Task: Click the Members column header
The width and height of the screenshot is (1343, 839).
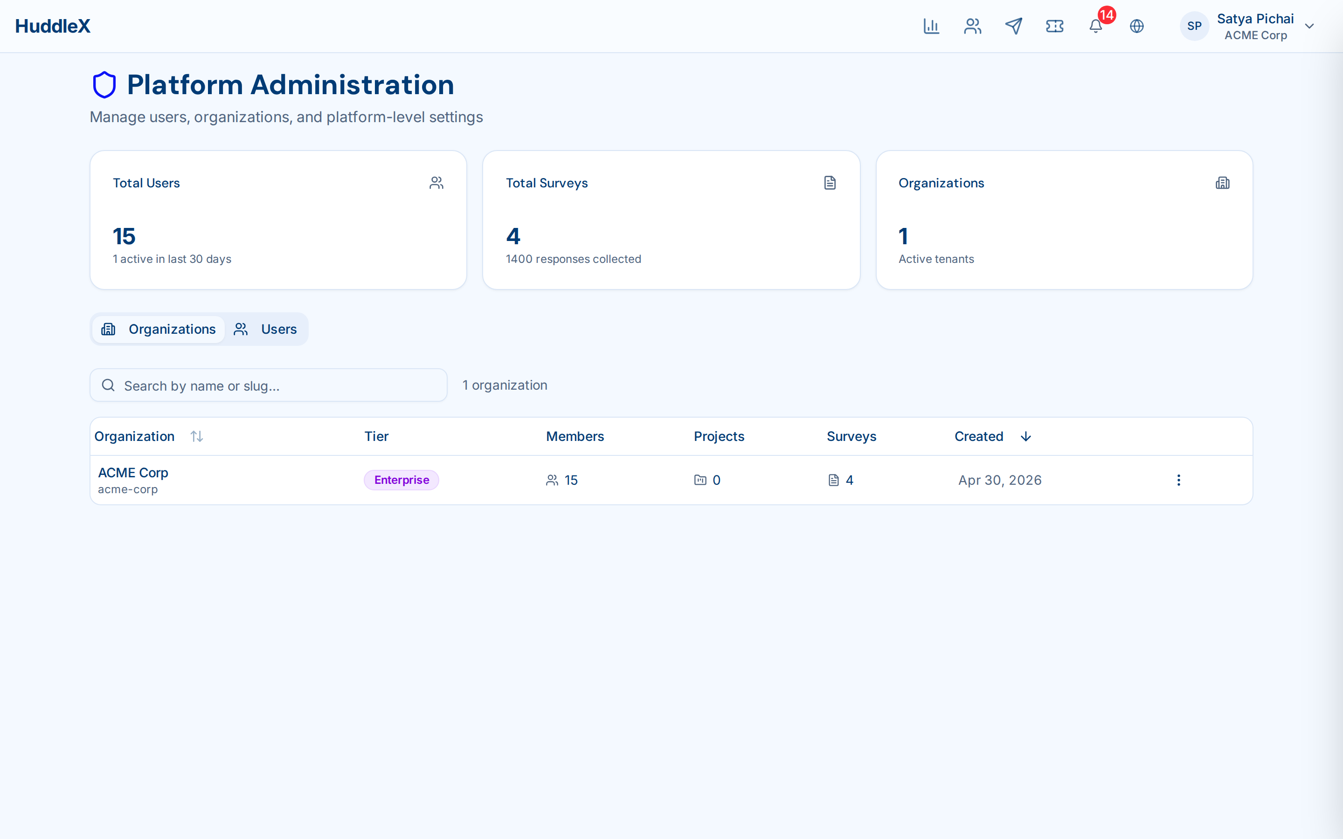Action: click(x=575, y=437)
